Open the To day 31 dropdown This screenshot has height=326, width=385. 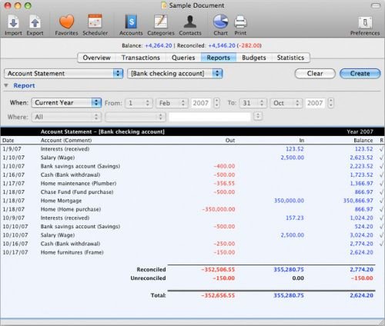[253, 103]
